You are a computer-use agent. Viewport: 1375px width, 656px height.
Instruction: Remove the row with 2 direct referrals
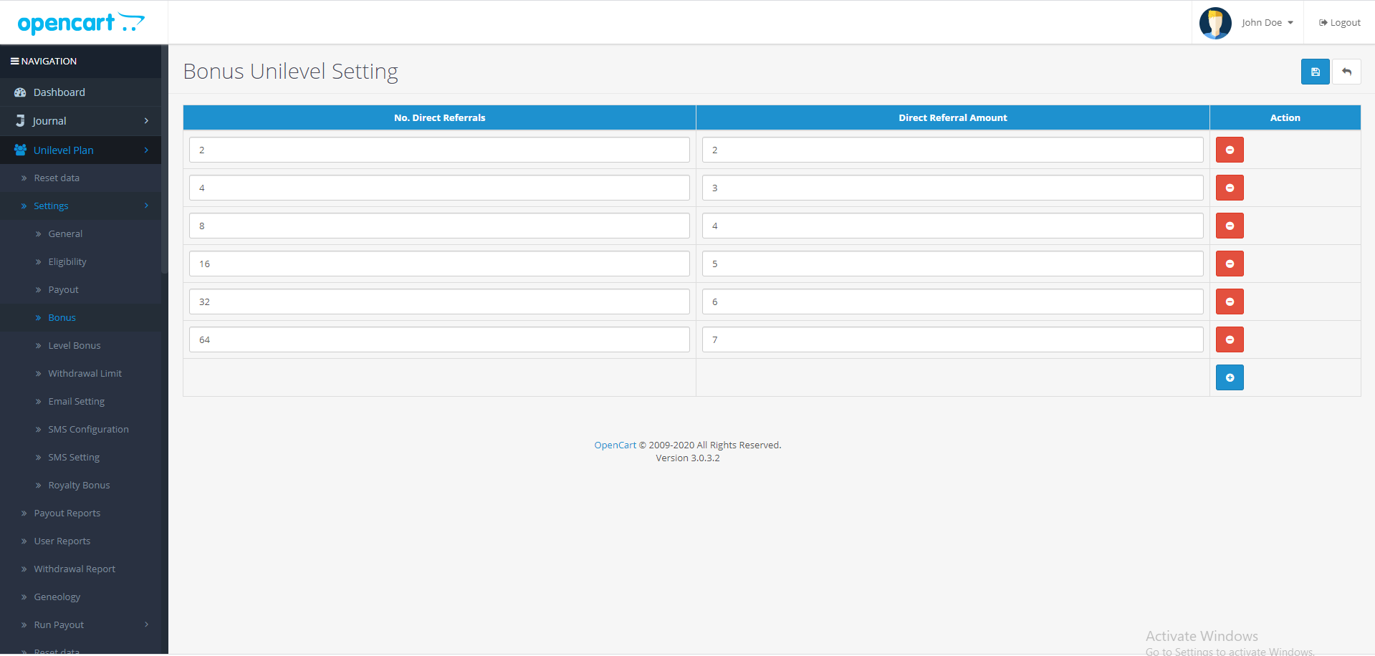[1230, 150]
